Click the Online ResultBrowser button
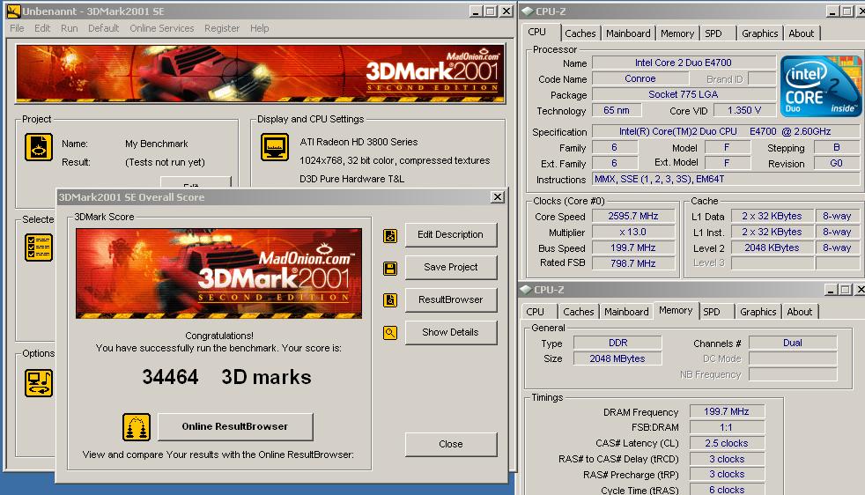Viewport: 865px width, 495px height. [x=235, y=426]
